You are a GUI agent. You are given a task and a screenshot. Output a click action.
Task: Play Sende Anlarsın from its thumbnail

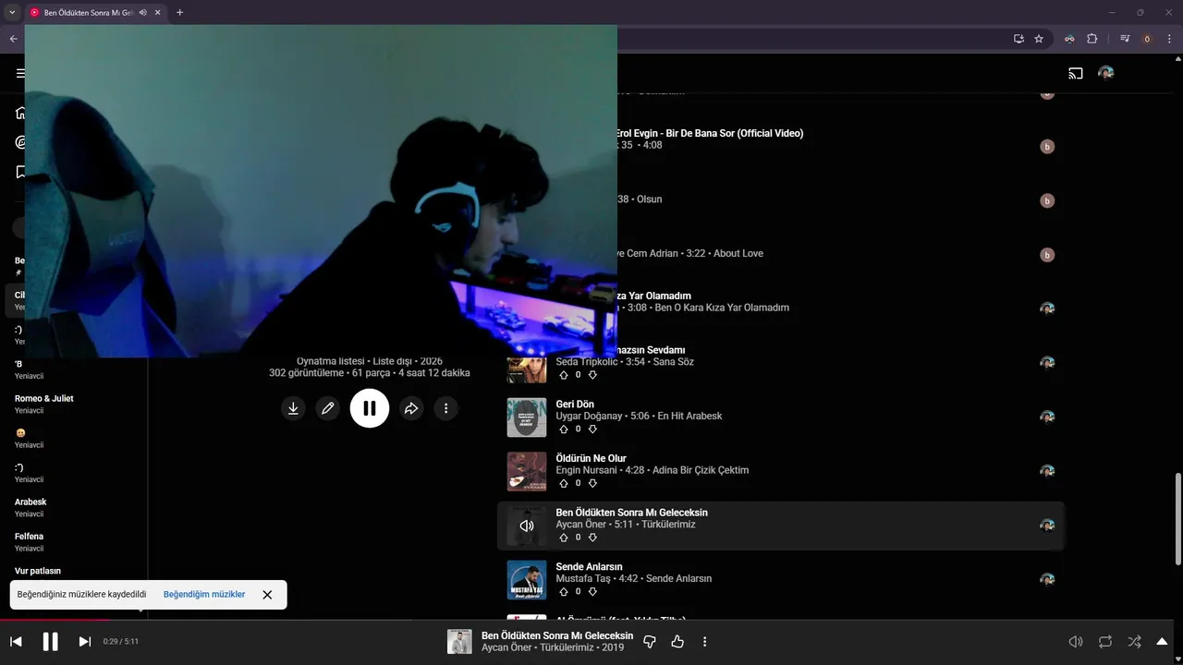(527, 580)
